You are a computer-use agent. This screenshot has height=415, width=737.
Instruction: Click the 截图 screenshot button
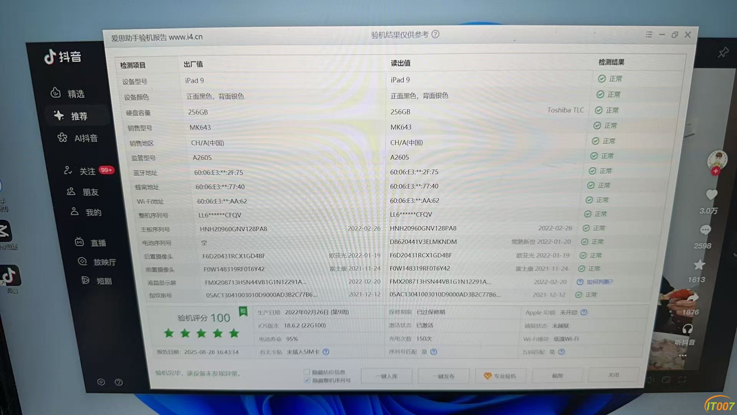click(557, 375)
